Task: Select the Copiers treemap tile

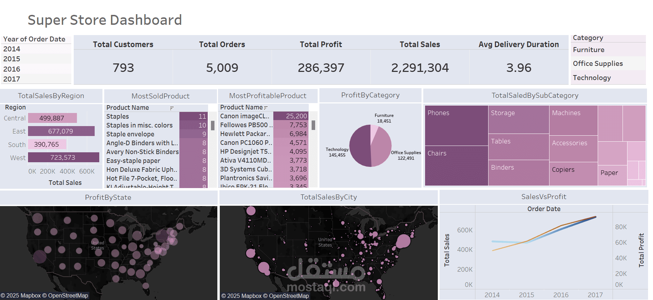Action: (573, 174)
